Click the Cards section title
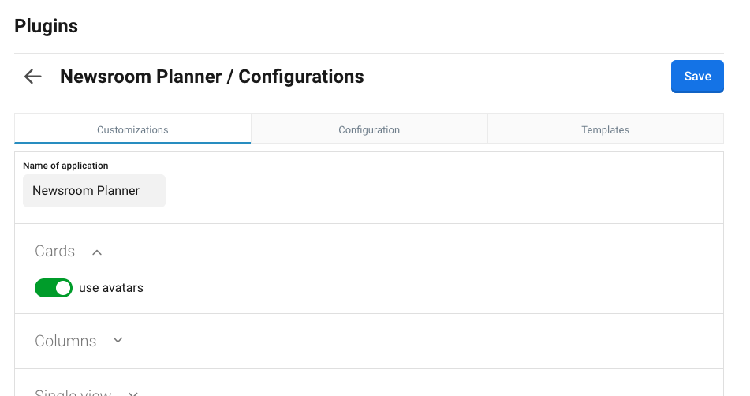The height and width of the screenshot is (396, 750). tap(55, 252)
